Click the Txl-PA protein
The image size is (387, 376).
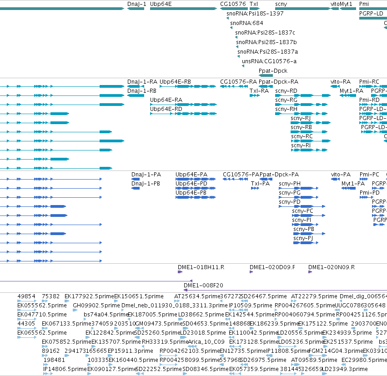click(255, 188)
